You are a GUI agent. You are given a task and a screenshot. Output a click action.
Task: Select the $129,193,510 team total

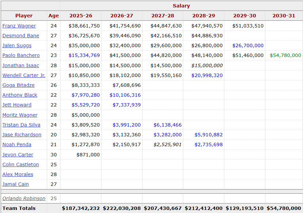[x=245, y=208]
